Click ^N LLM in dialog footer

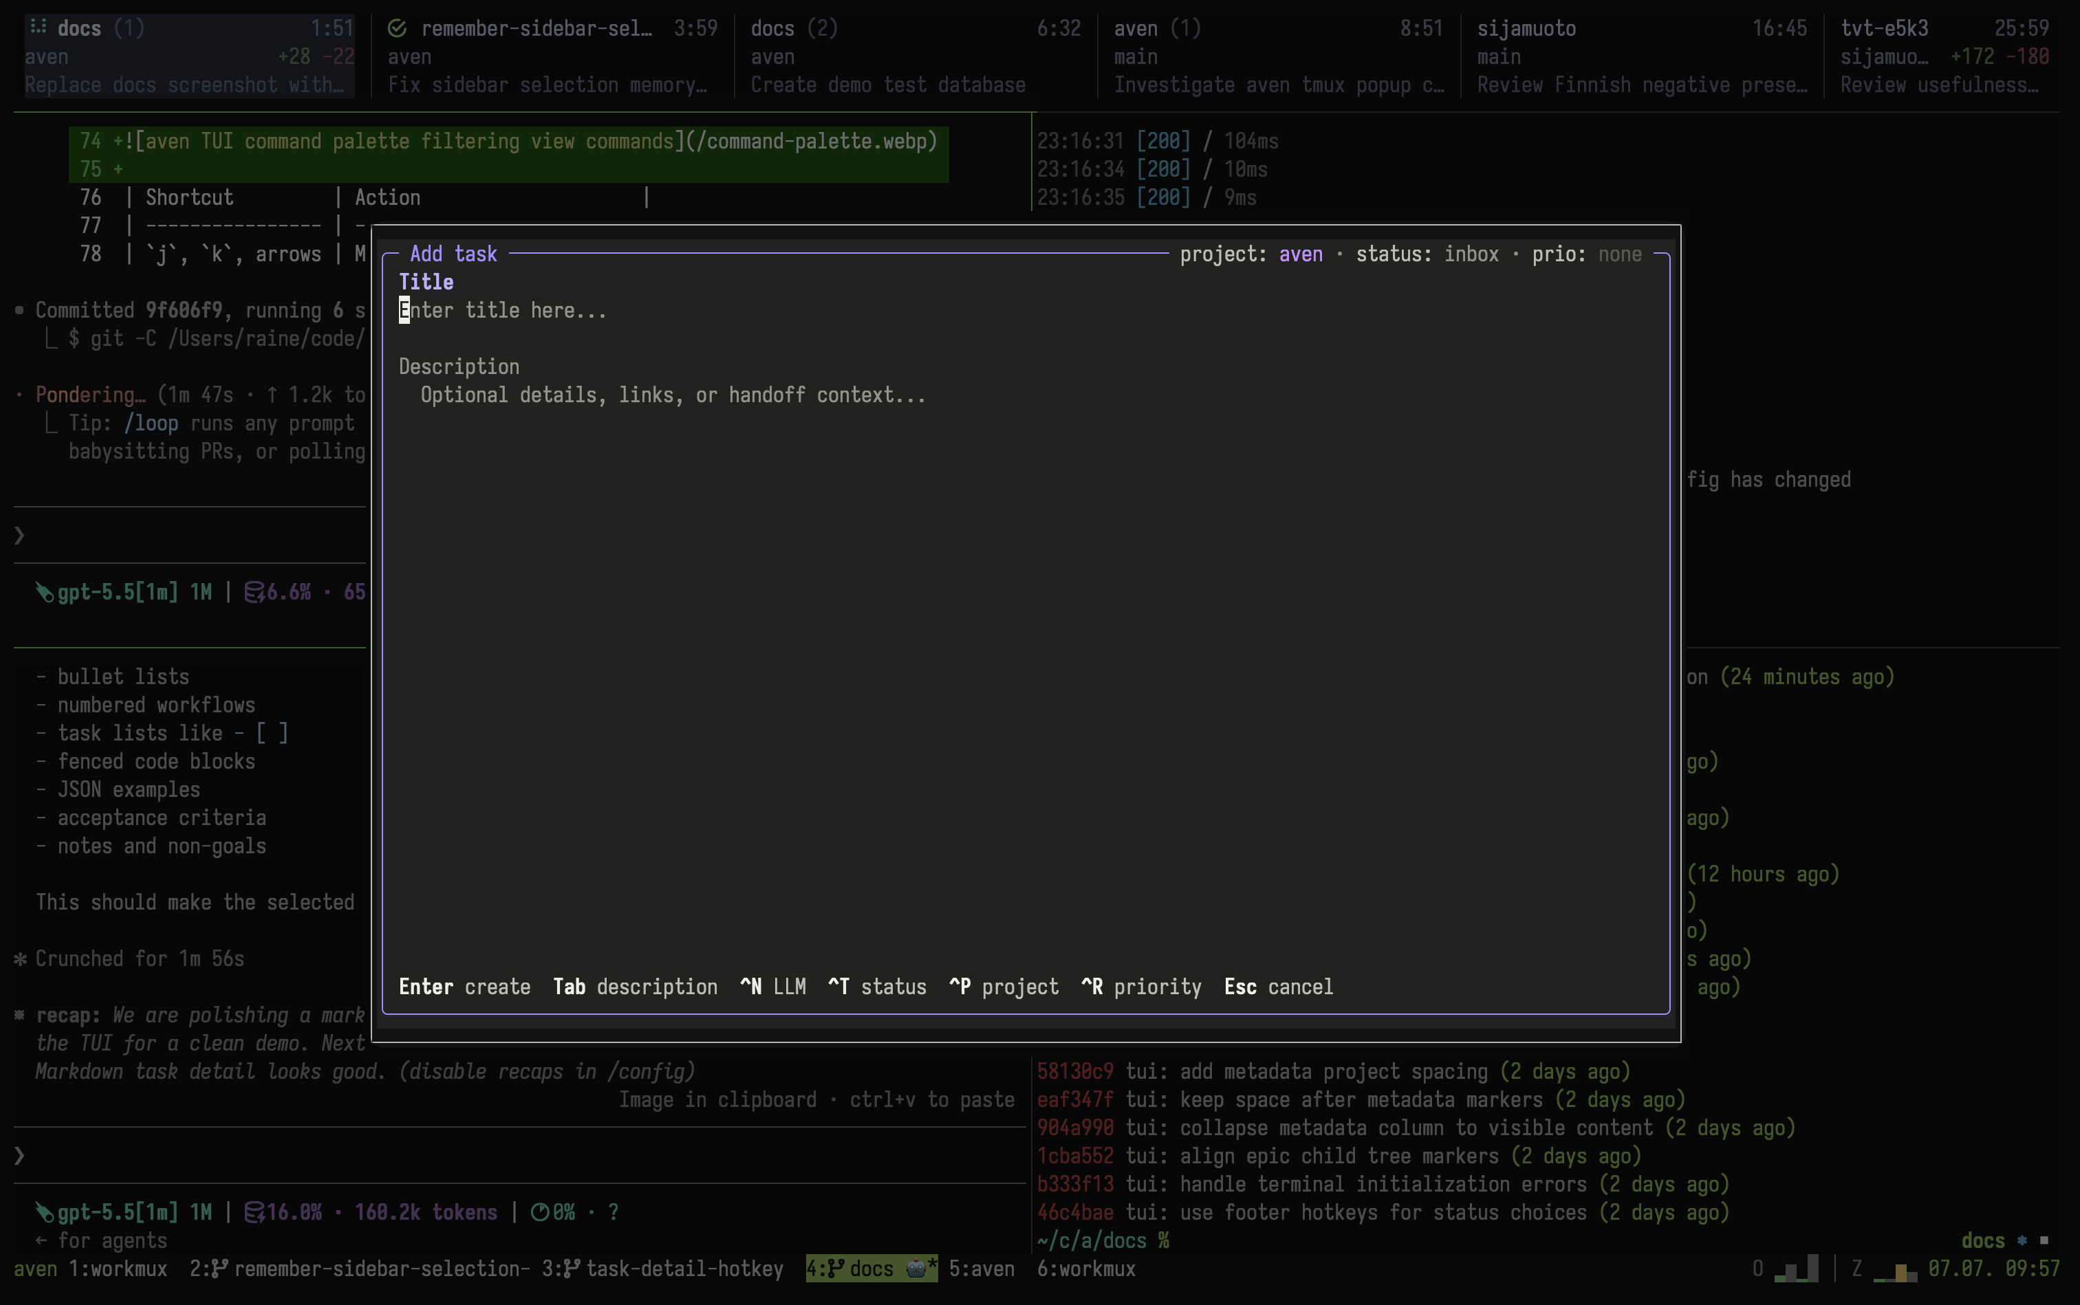(772, 987)
